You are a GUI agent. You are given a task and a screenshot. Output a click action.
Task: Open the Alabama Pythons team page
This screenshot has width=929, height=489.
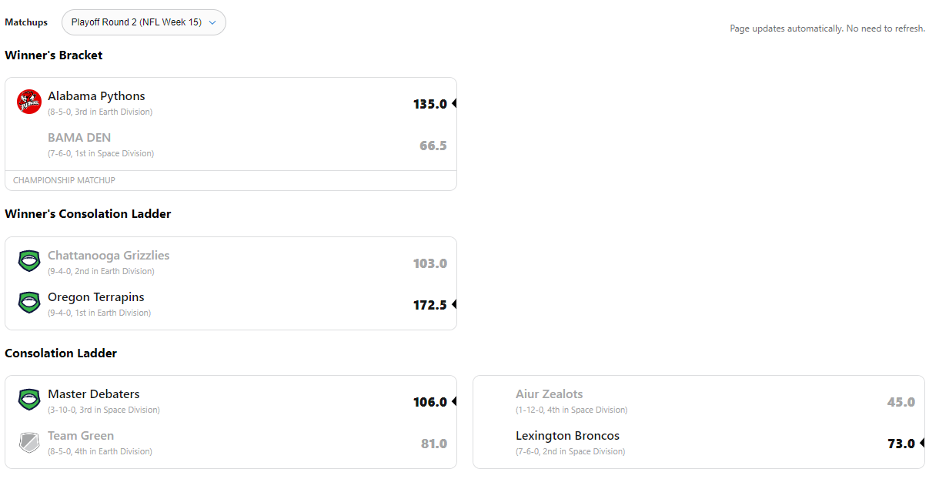pos(96,96)
